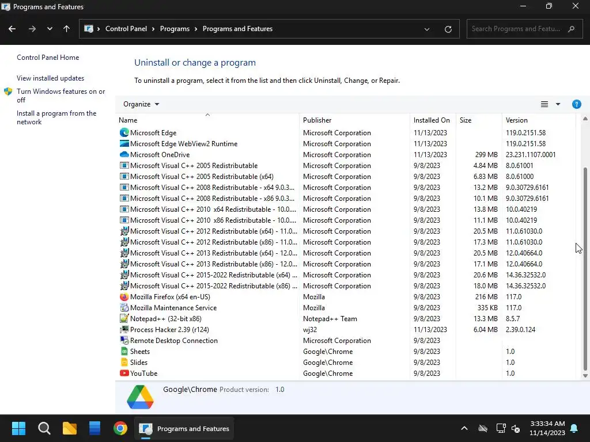Go back with the back arrow
The image size is (590, 442).
click(12, 29)
